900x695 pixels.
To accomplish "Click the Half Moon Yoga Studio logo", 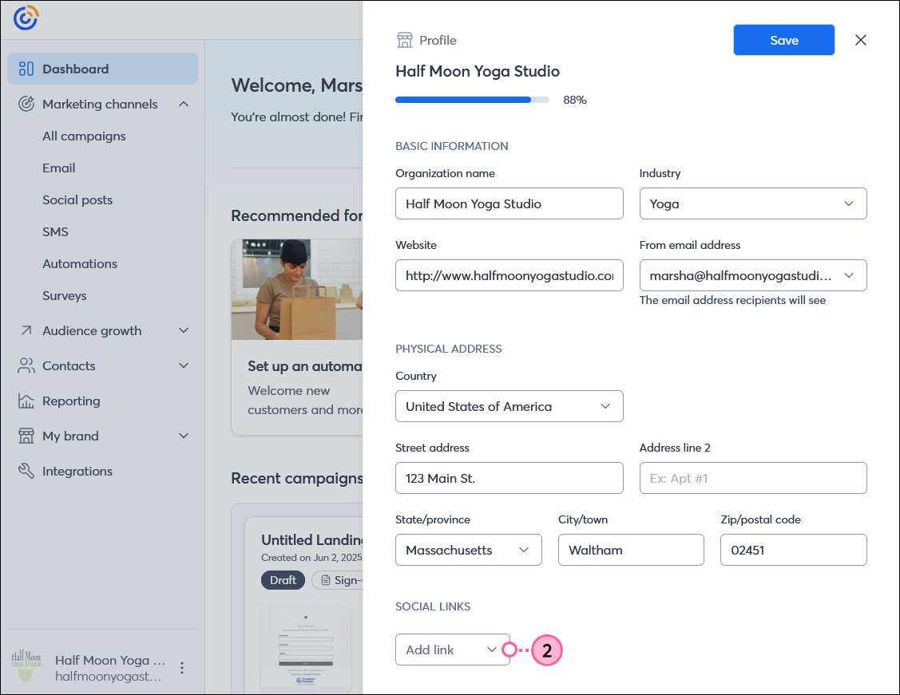I will click(26, 667).
